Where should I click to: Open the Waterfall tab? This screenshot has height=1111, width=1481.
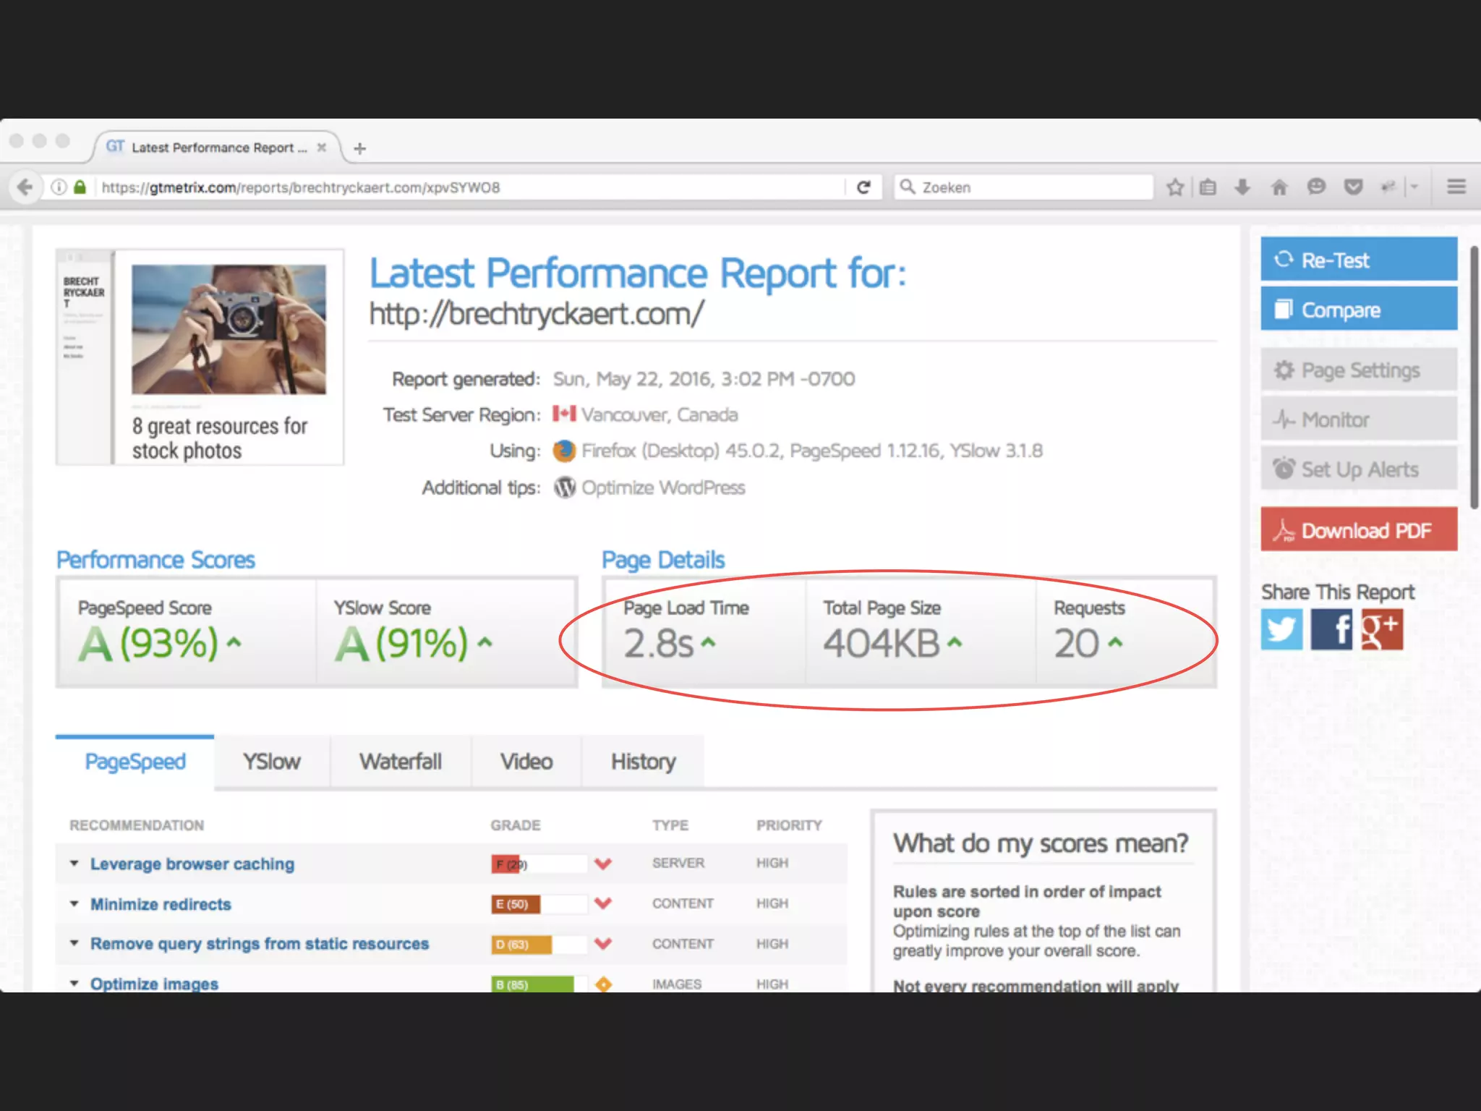tap(401, 762)
